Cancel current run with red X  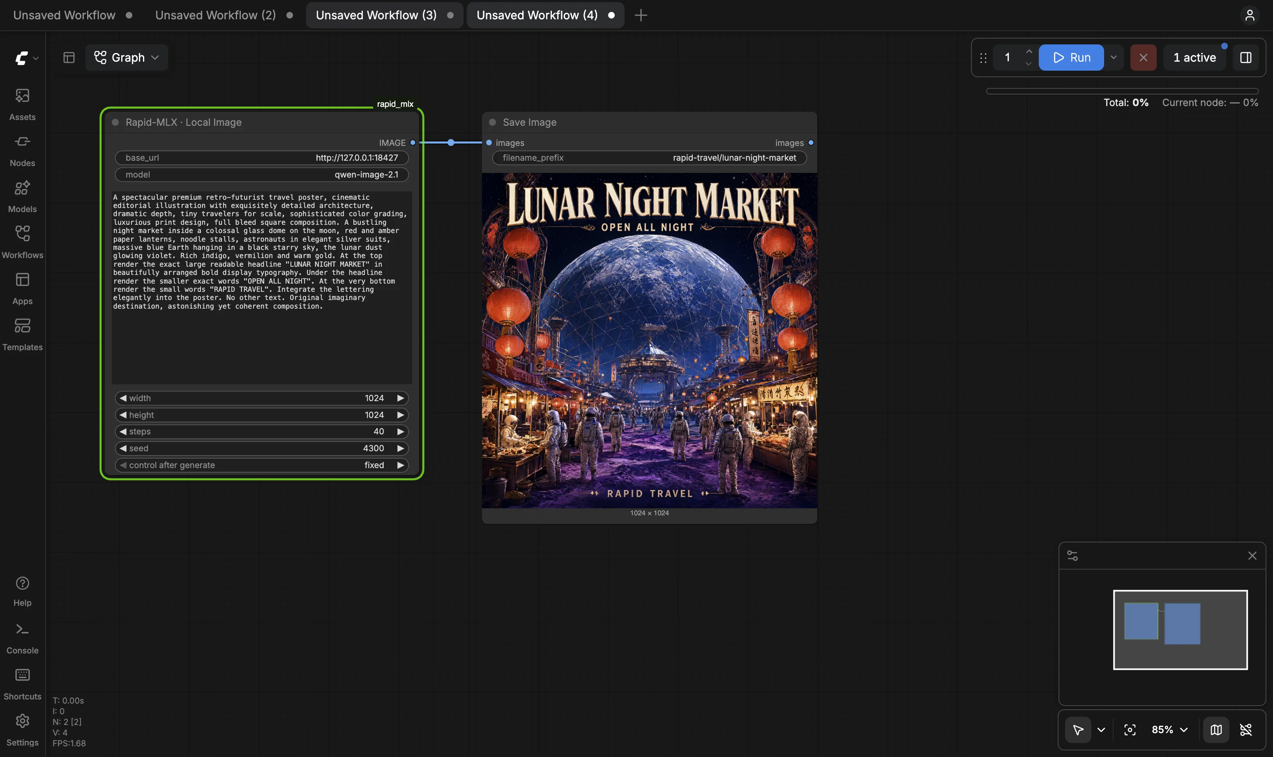tap(1143, 58)
